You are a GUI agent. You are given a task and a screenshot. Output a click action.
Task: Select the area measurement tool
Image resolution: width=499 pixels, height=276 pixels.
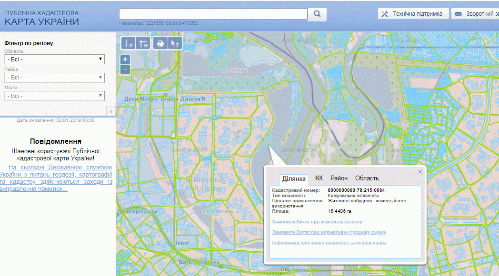tap(143, 43)
